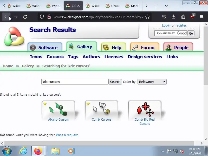The image size is (208, 156).
Task: Open the Windows Start orb
Action: point(7,151)
